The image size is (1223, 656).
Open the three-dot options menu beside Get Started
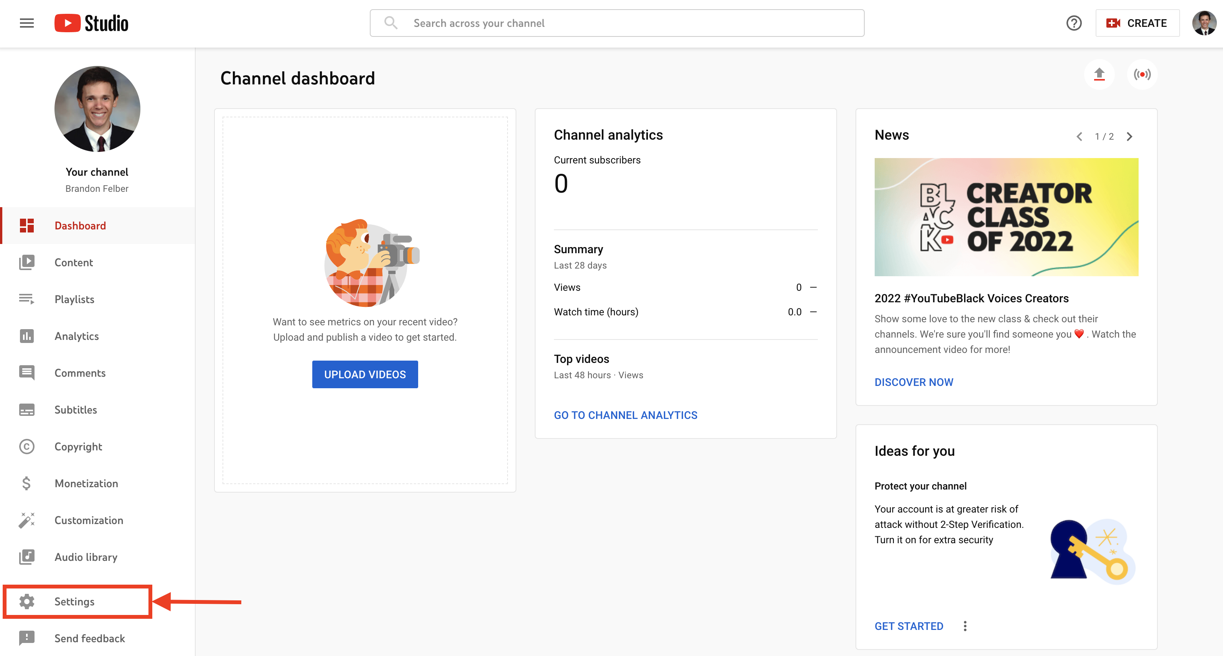(965, 626)
